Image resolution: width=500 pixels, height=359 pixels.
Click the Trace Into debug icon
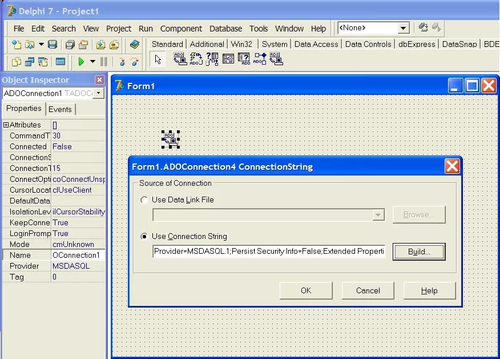(122, 61)
